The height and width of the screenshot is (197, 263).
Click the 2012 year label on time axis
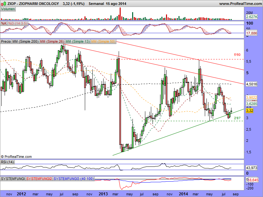21,194
